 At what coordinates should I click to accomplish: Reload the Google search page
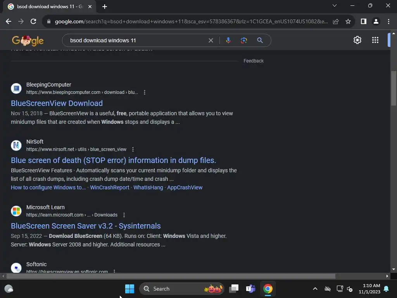tap(33, 22)
